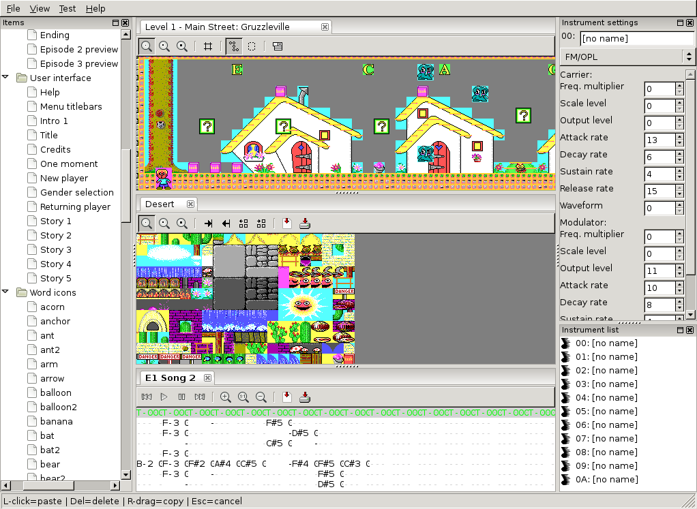Click the export to disk icon in the Desert toolbar
Viewport: 697px width, 509px height.
point(304,223)
